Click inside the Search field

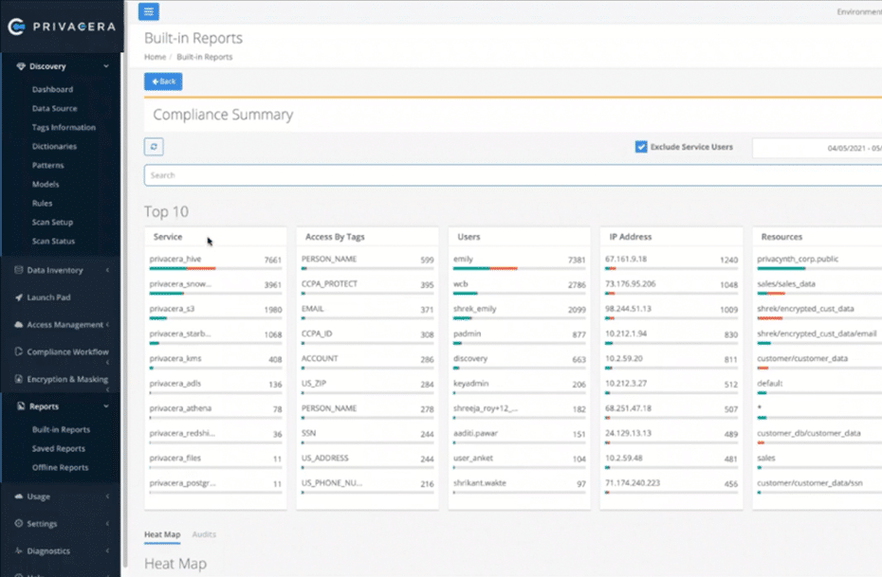tap(512, 175)
